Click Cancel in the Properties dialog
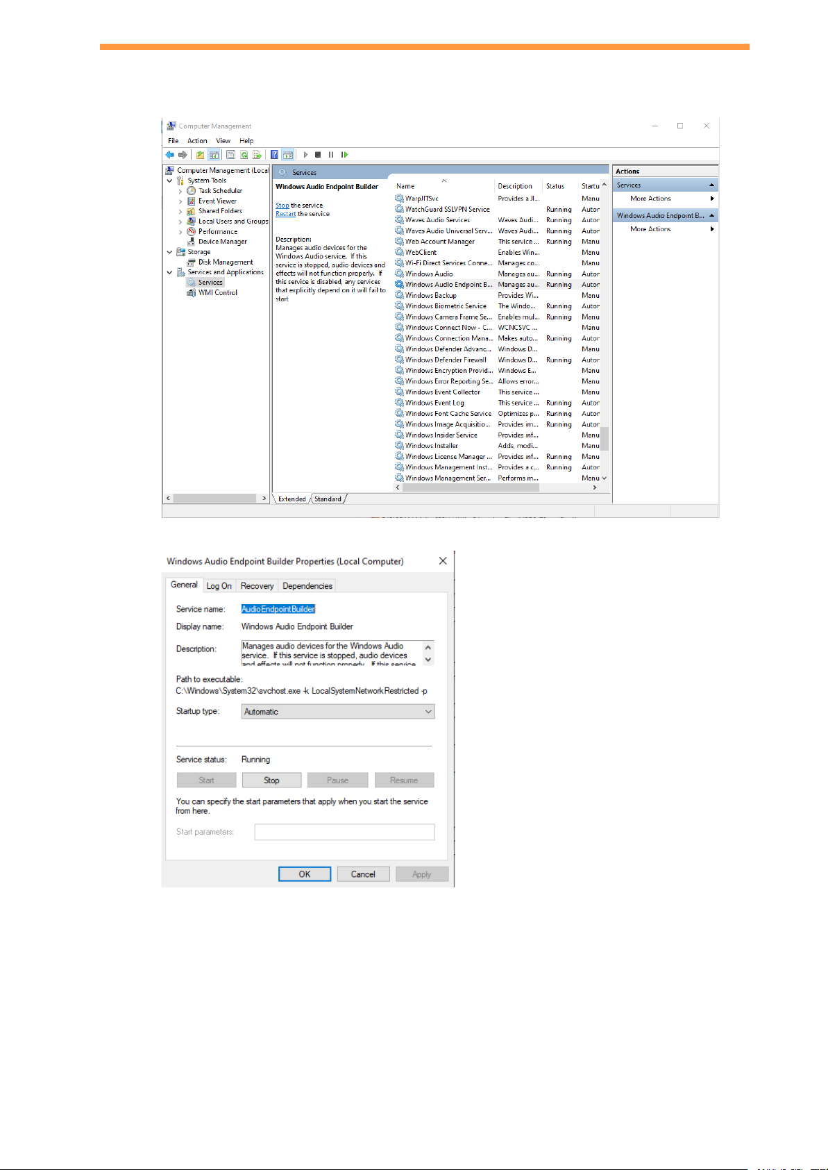This screenshot has height=1170, width=828. [x=363, y=874]
